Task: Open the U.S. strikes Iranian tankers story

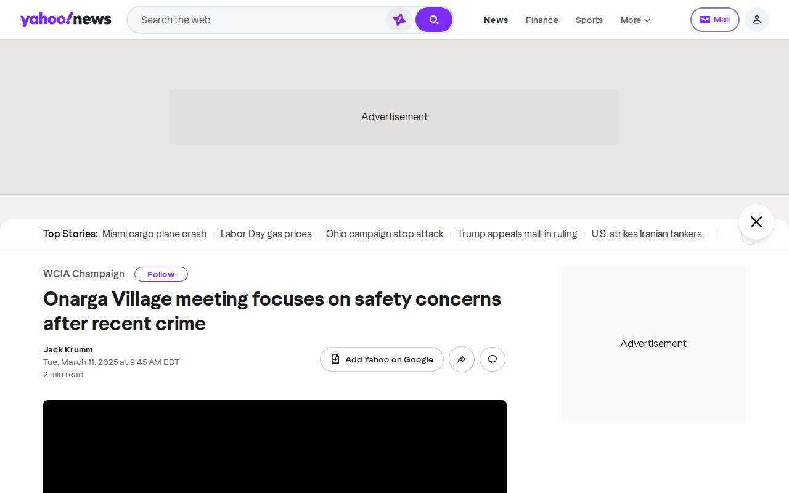Action: (647, 234)
